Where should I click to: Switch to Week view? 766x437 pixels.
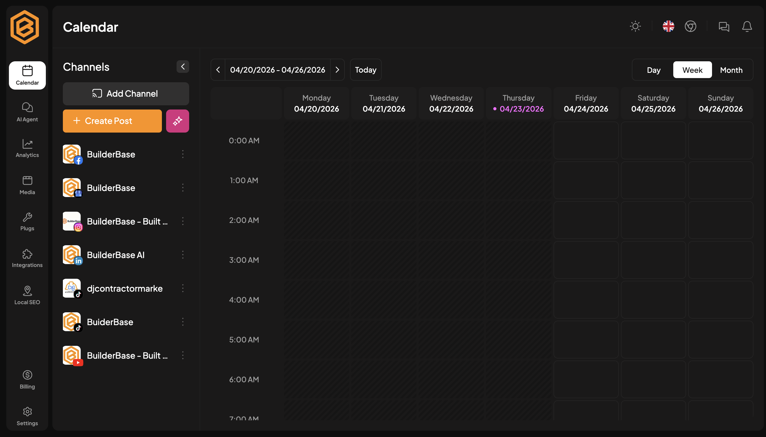tap(692, 70)
